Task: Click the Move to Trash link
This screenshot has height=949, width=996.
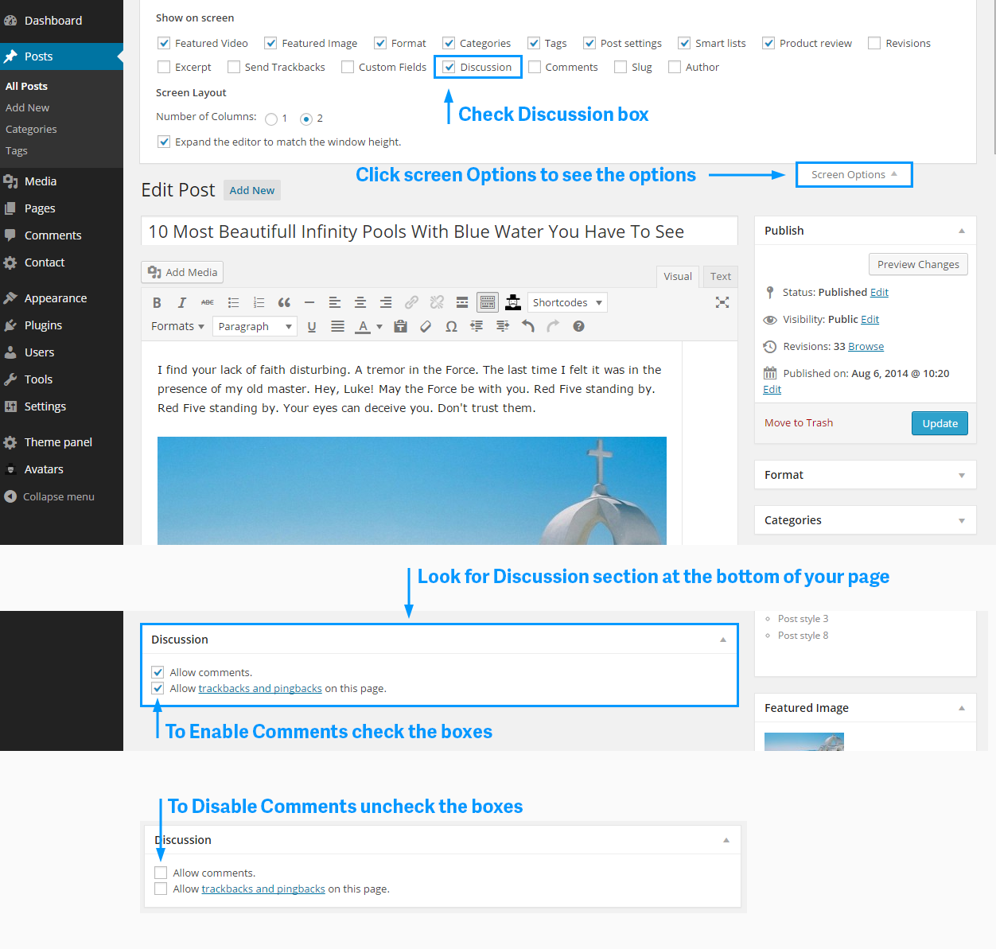Action: (x=799, y=422)
